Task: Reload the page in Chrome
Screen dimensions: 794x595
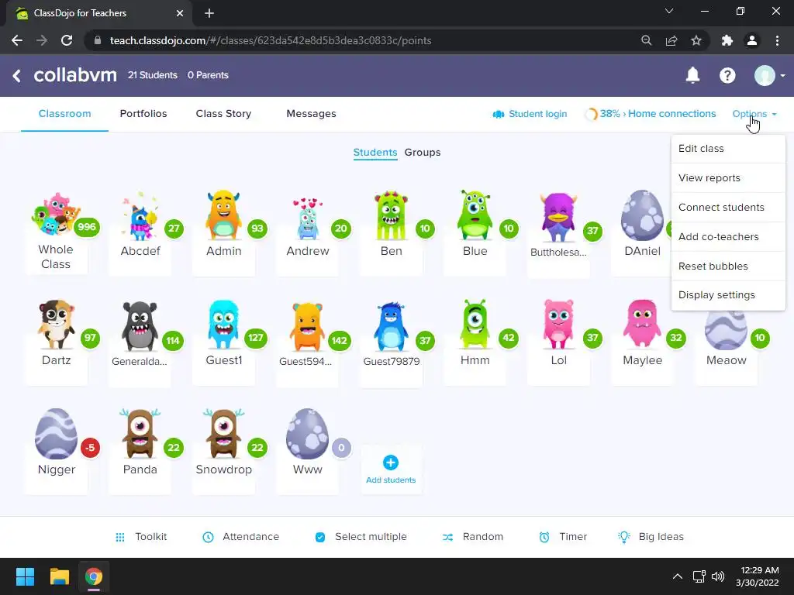Action: point(67,40)
